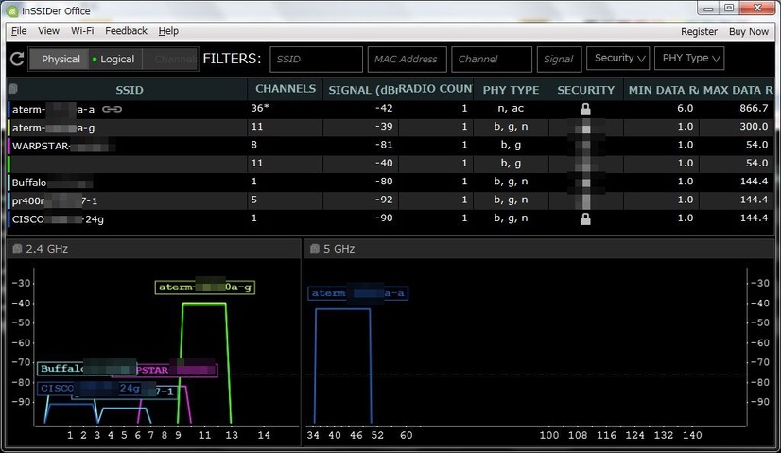Click the -92 signal value
The height and width of the screenshot is (453, 781).
click(x=384, y=200)
